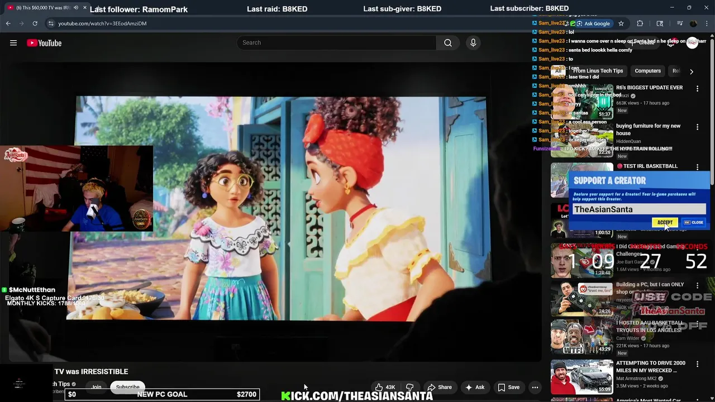
Task: Open the media controls icon in toolbar
Action: point(680,23)
